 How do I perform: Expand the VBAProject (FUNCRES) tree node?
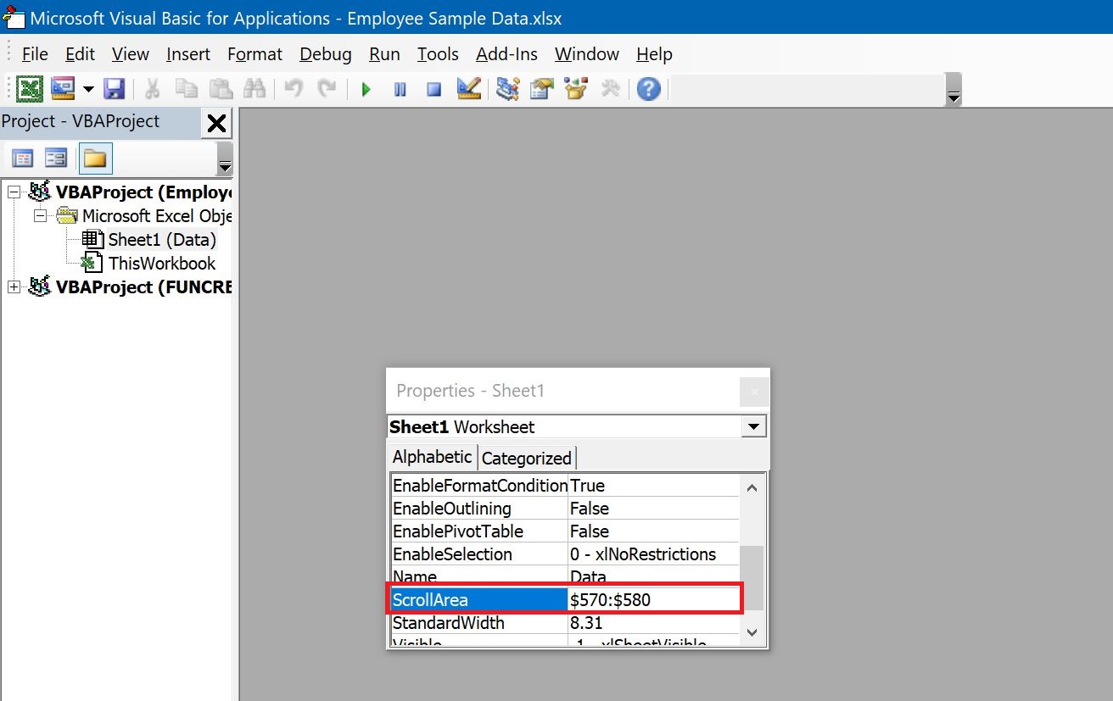pos(14,287)
